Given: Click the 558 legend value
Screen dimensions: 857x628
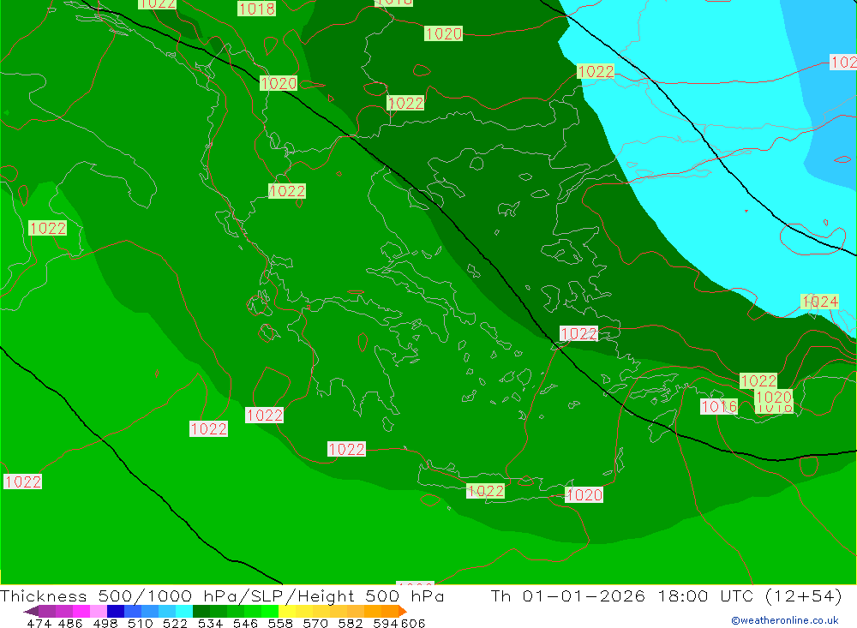Looking at the screenshot, I should click(x=280, y=623).
